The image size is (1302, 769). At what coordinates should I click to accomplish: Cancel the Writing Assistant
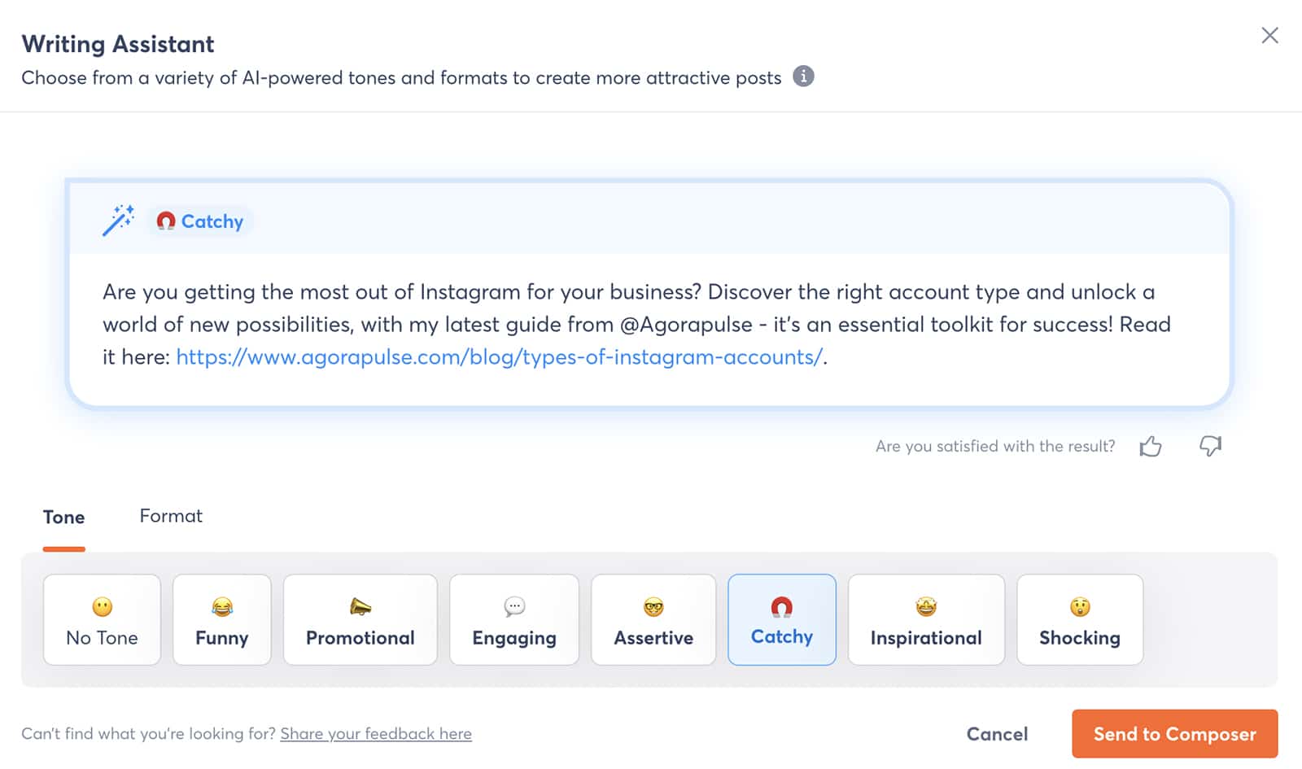pos(997,734)
